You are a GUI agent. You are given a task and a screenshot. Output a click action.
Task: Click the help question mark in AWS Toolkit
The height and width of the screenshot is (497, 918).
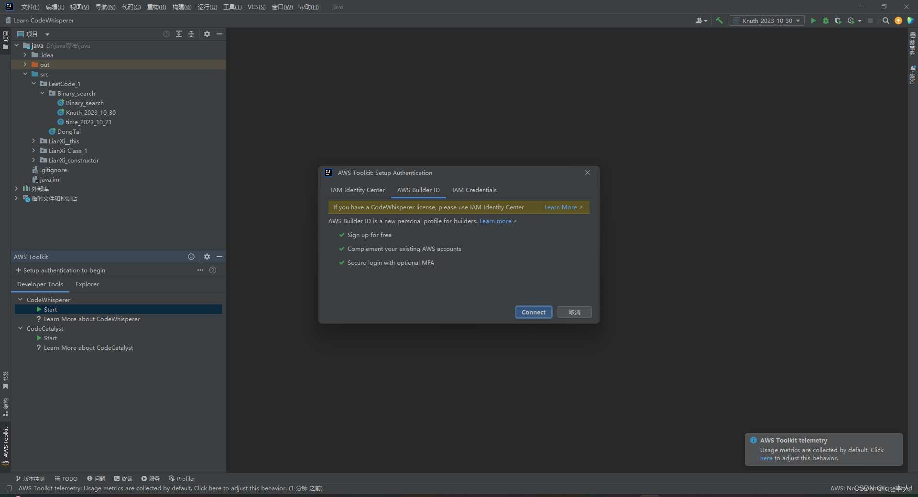(x=213, y=270)
